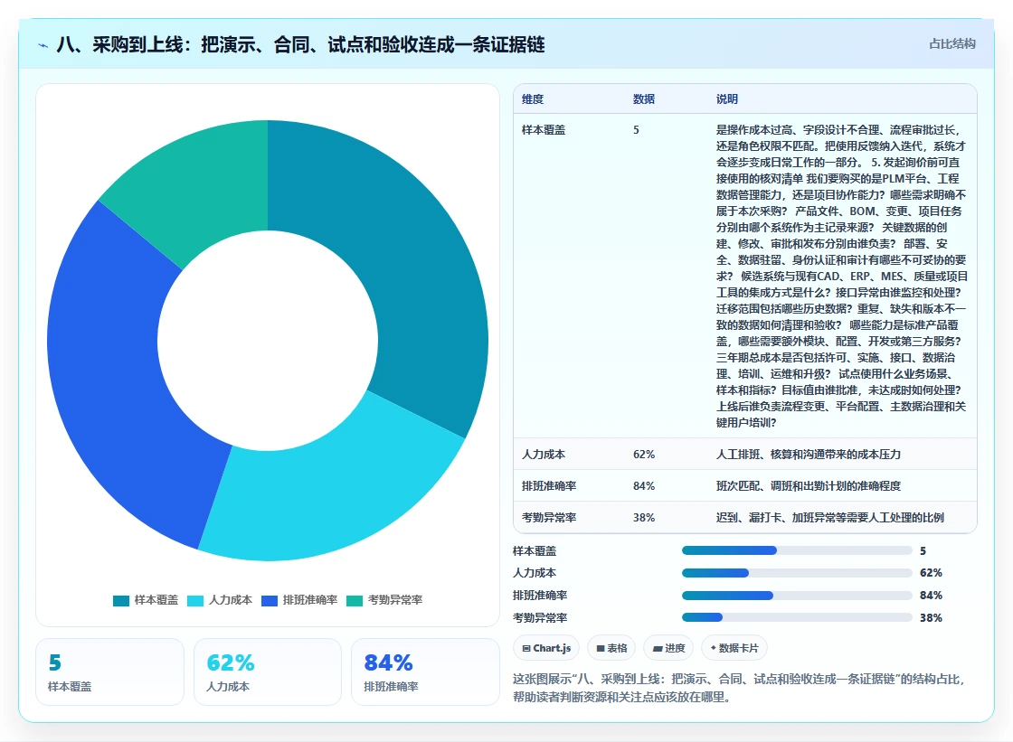This screenshot has width=1013, height=742.
Task: Click the 人力成本 progress bar
Action: (x=797, y=573)
